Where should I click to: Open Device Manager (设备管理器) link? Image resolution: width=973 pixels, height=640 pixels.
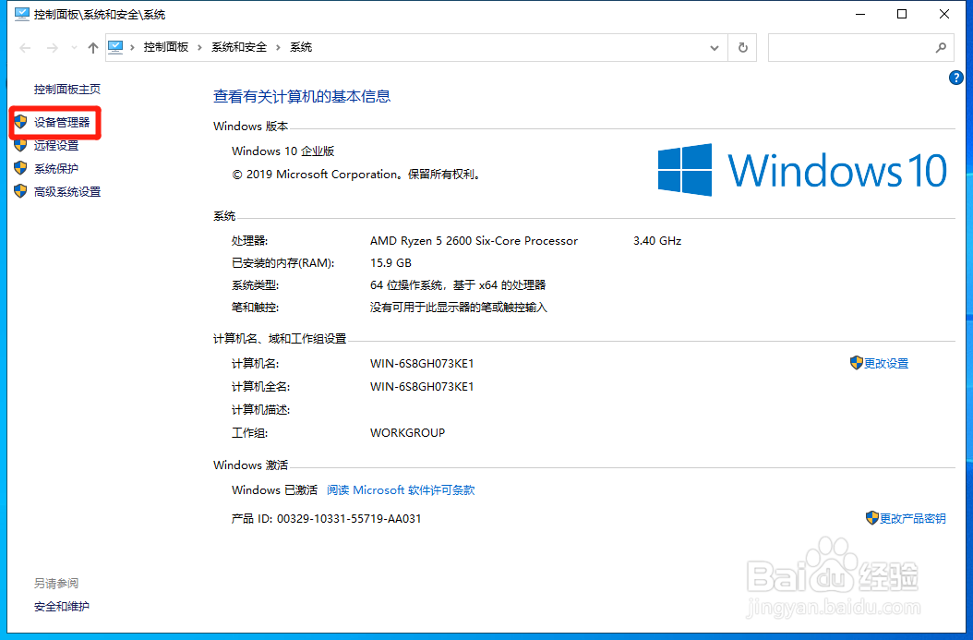(x=62, y=122)
